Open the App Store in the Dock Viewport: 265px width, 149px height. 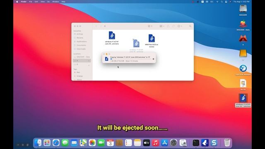165,143
